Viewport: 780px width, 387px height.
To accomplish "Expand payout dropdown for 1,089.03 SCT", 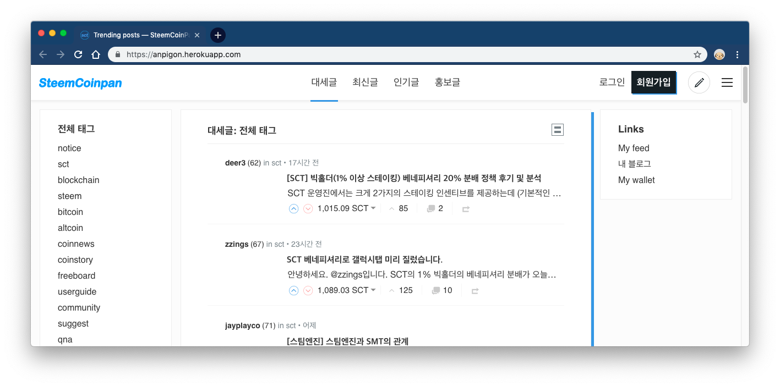I will 373,290.
